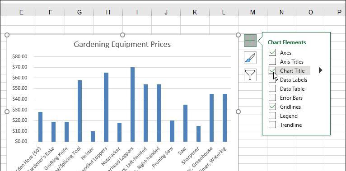Uncheck the Axes checkbox
Image resolution: width=346 pixels, height=171 pixels.
(272, 52)
